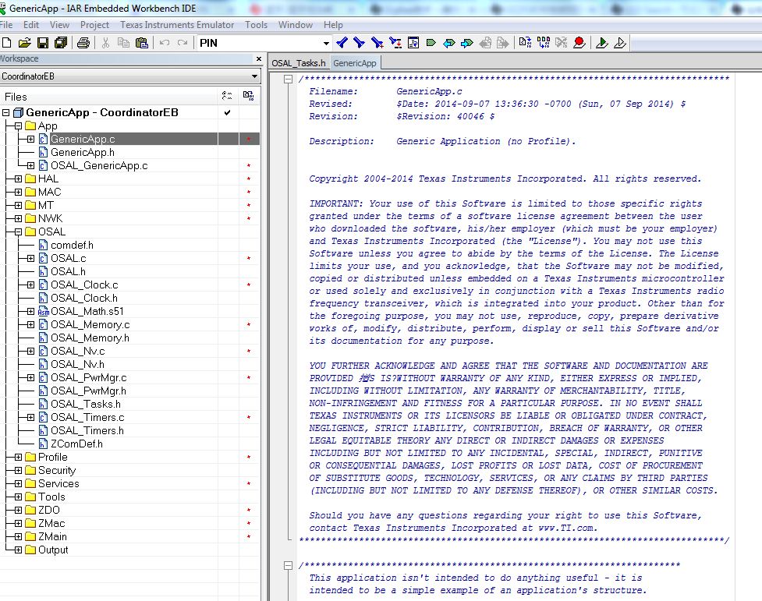Print the file using the printer icon
762x601 pixels.
[x=83, y=43]
